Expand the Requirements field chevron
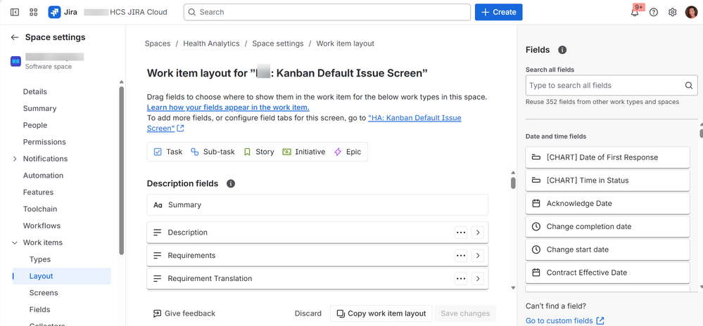Image resolution: width=703 pixels, height=326 pixels. [478, 256]
